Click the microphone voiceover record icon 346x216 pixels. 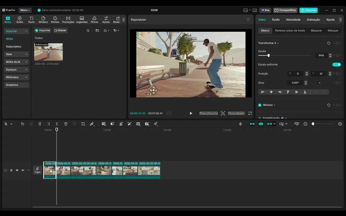coord(240,124)
